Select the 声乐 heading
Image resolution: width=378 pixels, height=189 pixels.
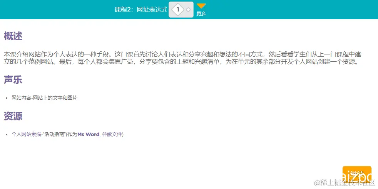pos(13,80)
